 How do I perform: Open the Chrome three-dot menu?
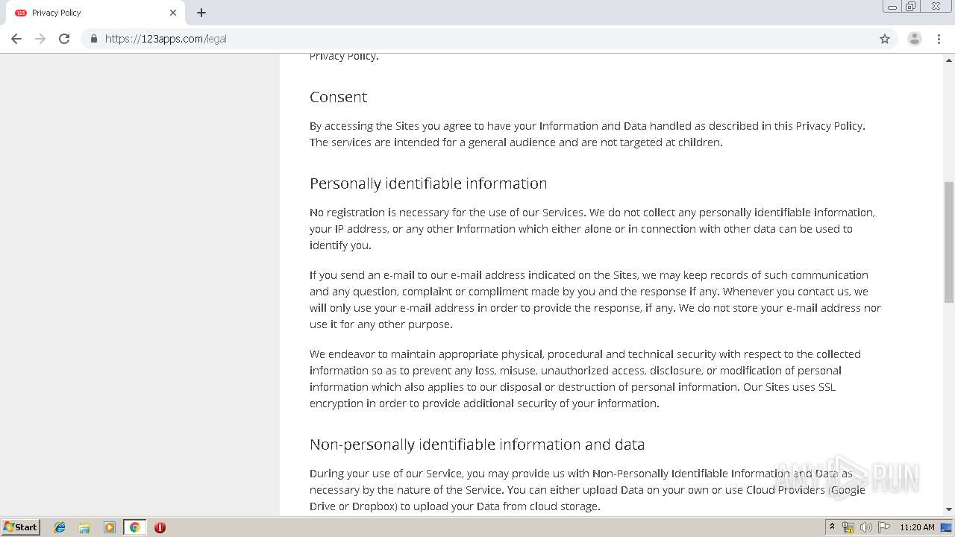pos(939,39)
